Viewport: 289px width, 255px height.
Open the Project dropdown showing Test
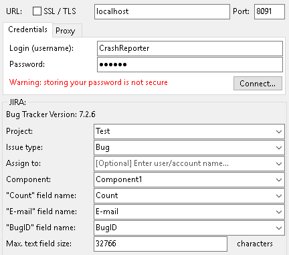[189, 131]
